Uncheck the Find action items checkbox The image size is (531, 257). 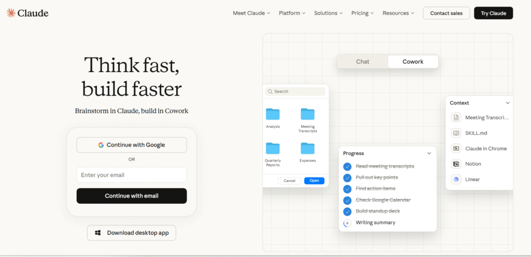pos(347,189)
